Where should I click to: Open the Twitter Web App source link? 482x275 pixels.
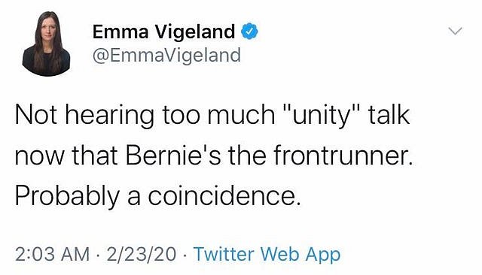[x=267, y=255]
